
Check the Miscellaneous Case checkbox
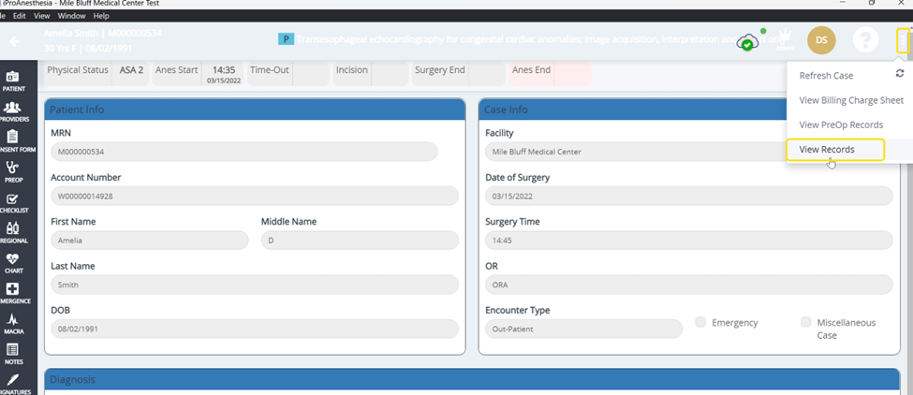click(805, 323)
